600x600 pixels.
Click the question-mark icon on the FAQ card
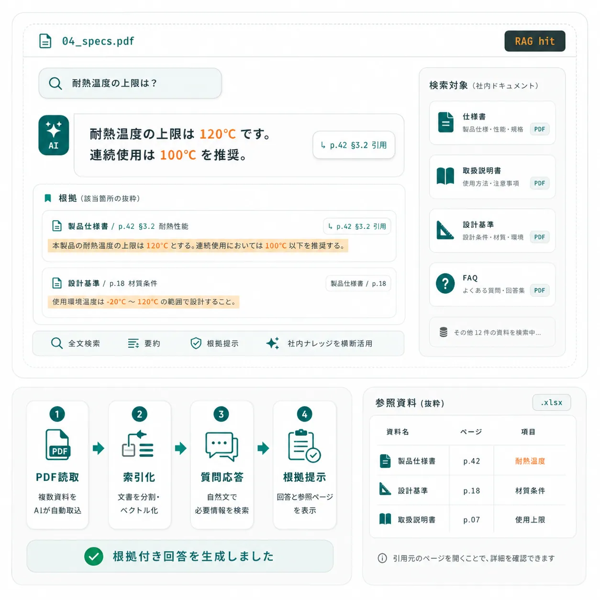[445, 284]
